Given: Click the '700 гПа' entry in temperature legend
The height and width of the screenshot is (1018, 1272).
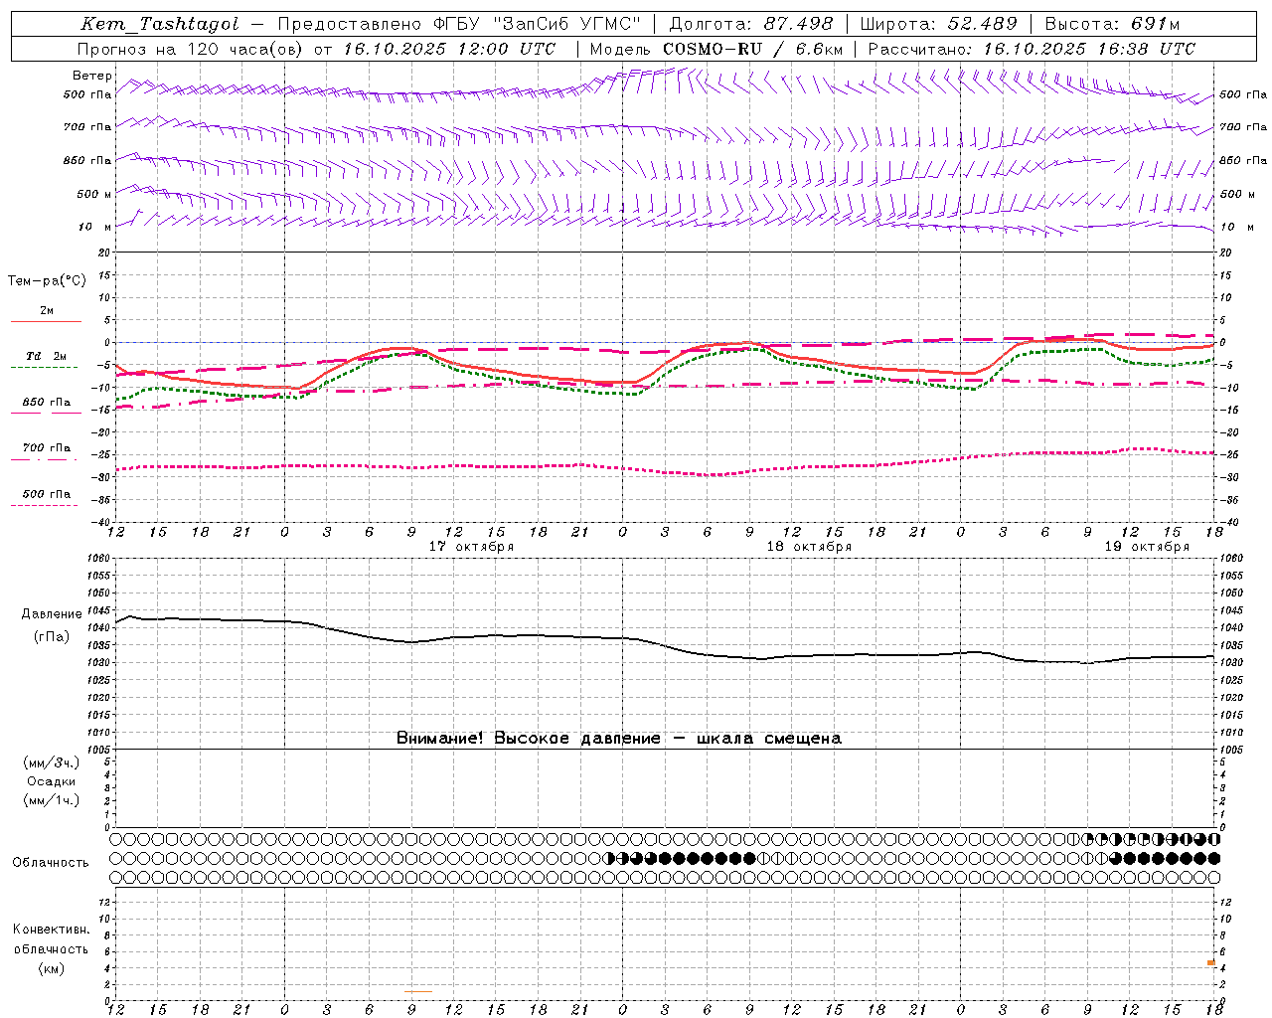Looking at the screenshot, I should point(46,448).
